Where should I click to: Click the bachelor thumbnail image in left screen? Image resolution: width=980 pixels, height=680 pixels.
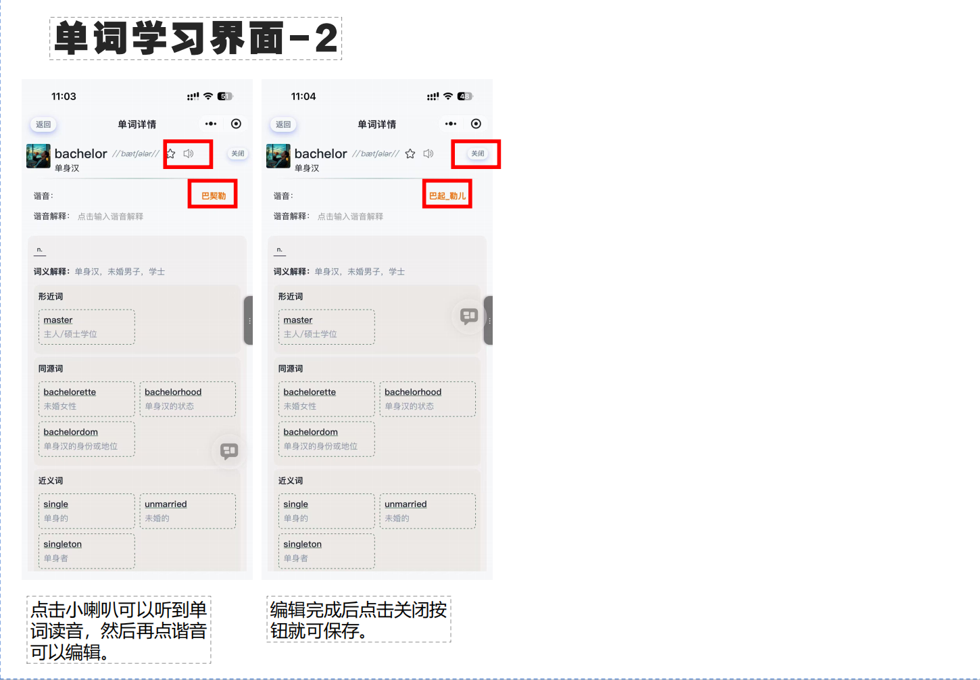[x=38, y=156]
